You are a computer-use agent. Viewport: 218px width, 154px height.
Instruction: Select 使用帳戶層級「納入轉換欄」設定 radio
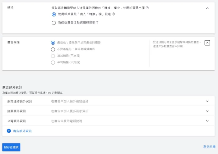pyautogui.click(x=54, y=14)
